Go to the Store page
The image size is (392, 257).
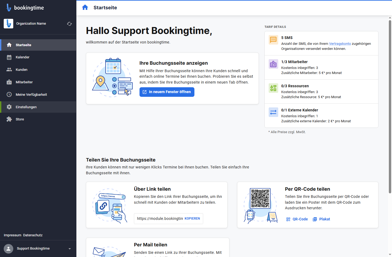coord(38,119)
